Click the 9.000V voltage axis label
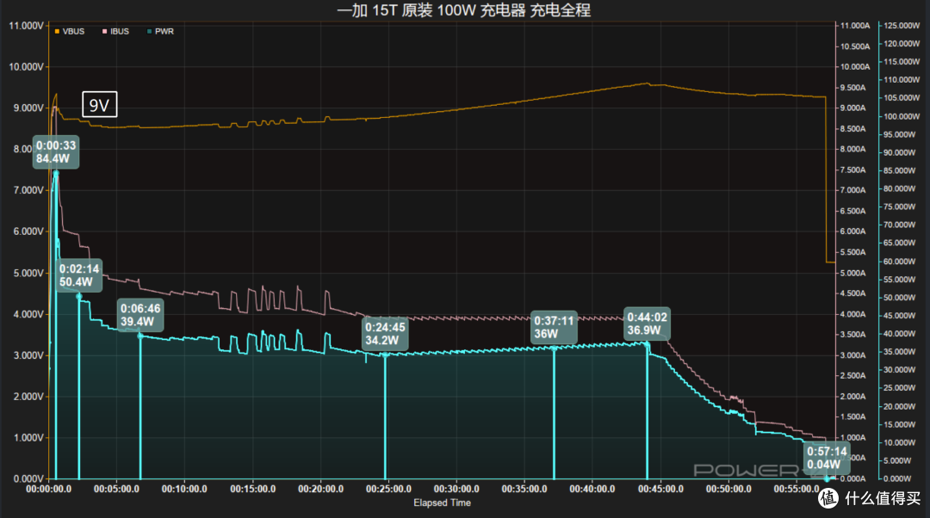The height and width of the screenshot is (518, 930). (28, 108)
